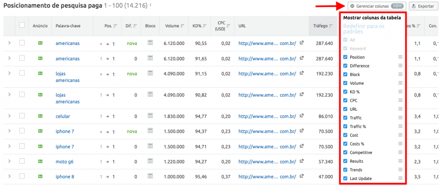Click the green ad icon in iphone 8 row
Image resolution: width=445 pixels, height=187 pixels.
click(x=40, y=176)
